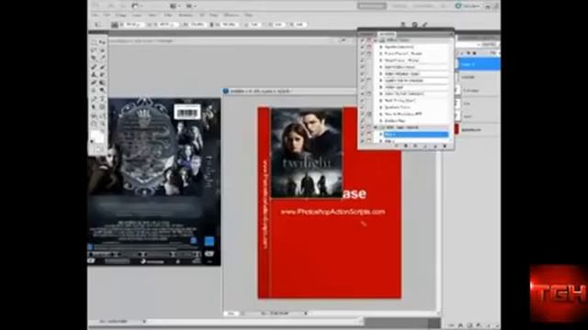Image resolution: width=588 pixels, height=330 pixels.
Task: Open the File menu
Action: click(96, 16)
